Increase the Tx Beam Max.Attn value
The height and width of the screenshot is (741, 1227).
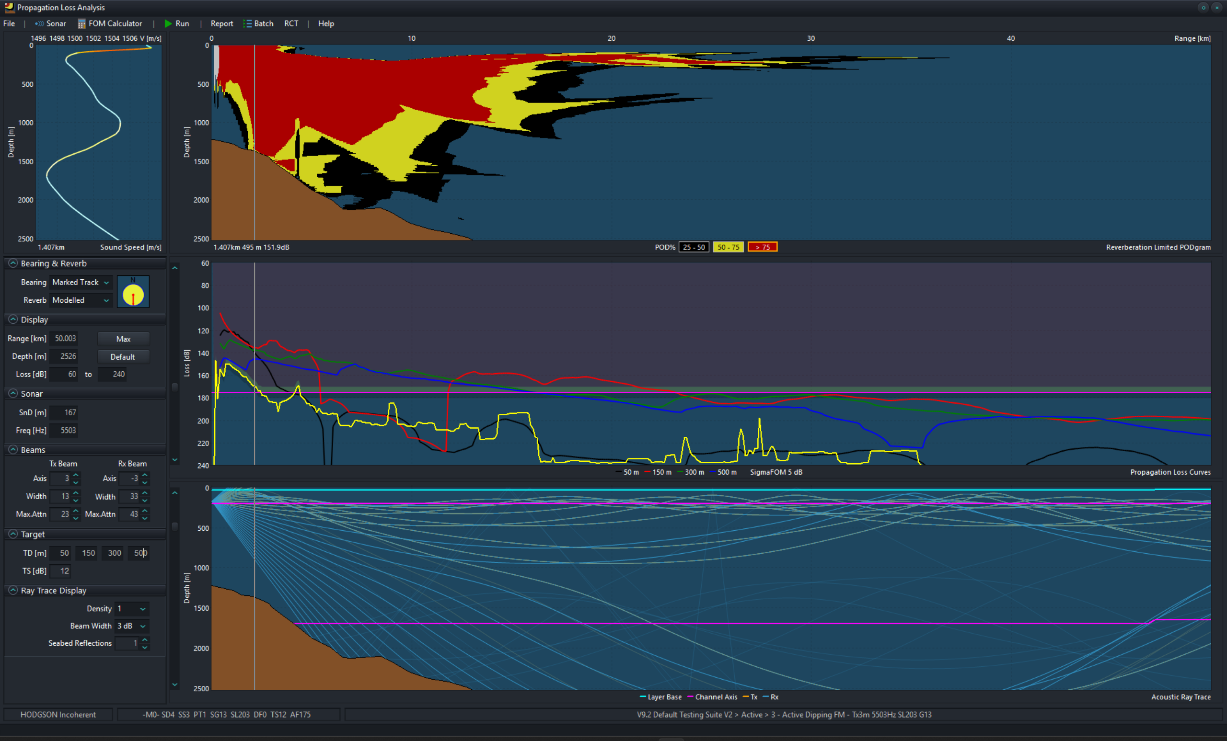click(x=76, y=511)
